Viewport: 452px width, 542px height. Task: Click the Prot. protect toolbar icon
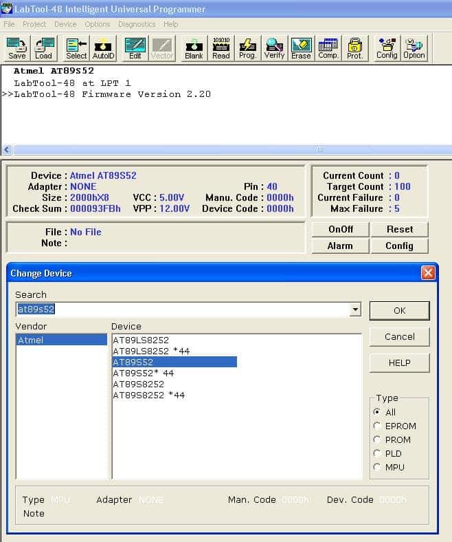(354, 48)
